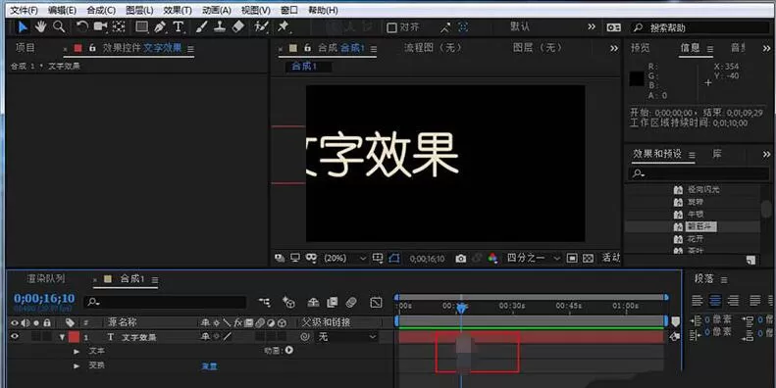Toggle lock on 效果控件 panel

pos(92,48)
